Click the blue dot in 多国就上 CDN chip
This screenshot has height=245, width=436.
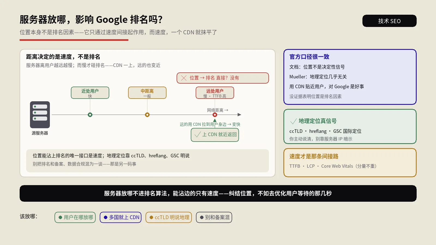point(105,218)
